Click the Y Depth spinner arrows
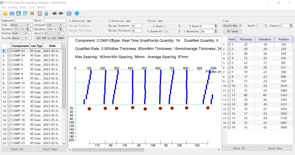The image size is (295, 155). point(215,26)
